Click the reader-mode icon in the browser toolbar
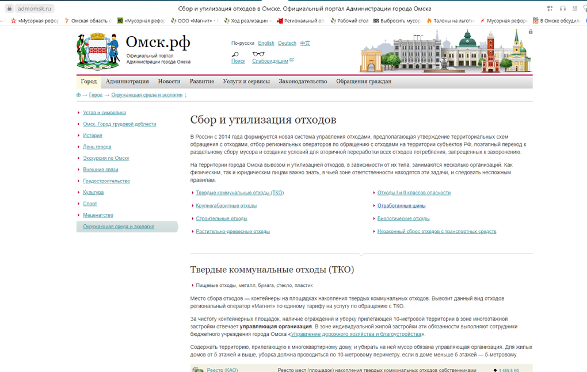This screenshot has height=372, width=587. pos(575,8)
